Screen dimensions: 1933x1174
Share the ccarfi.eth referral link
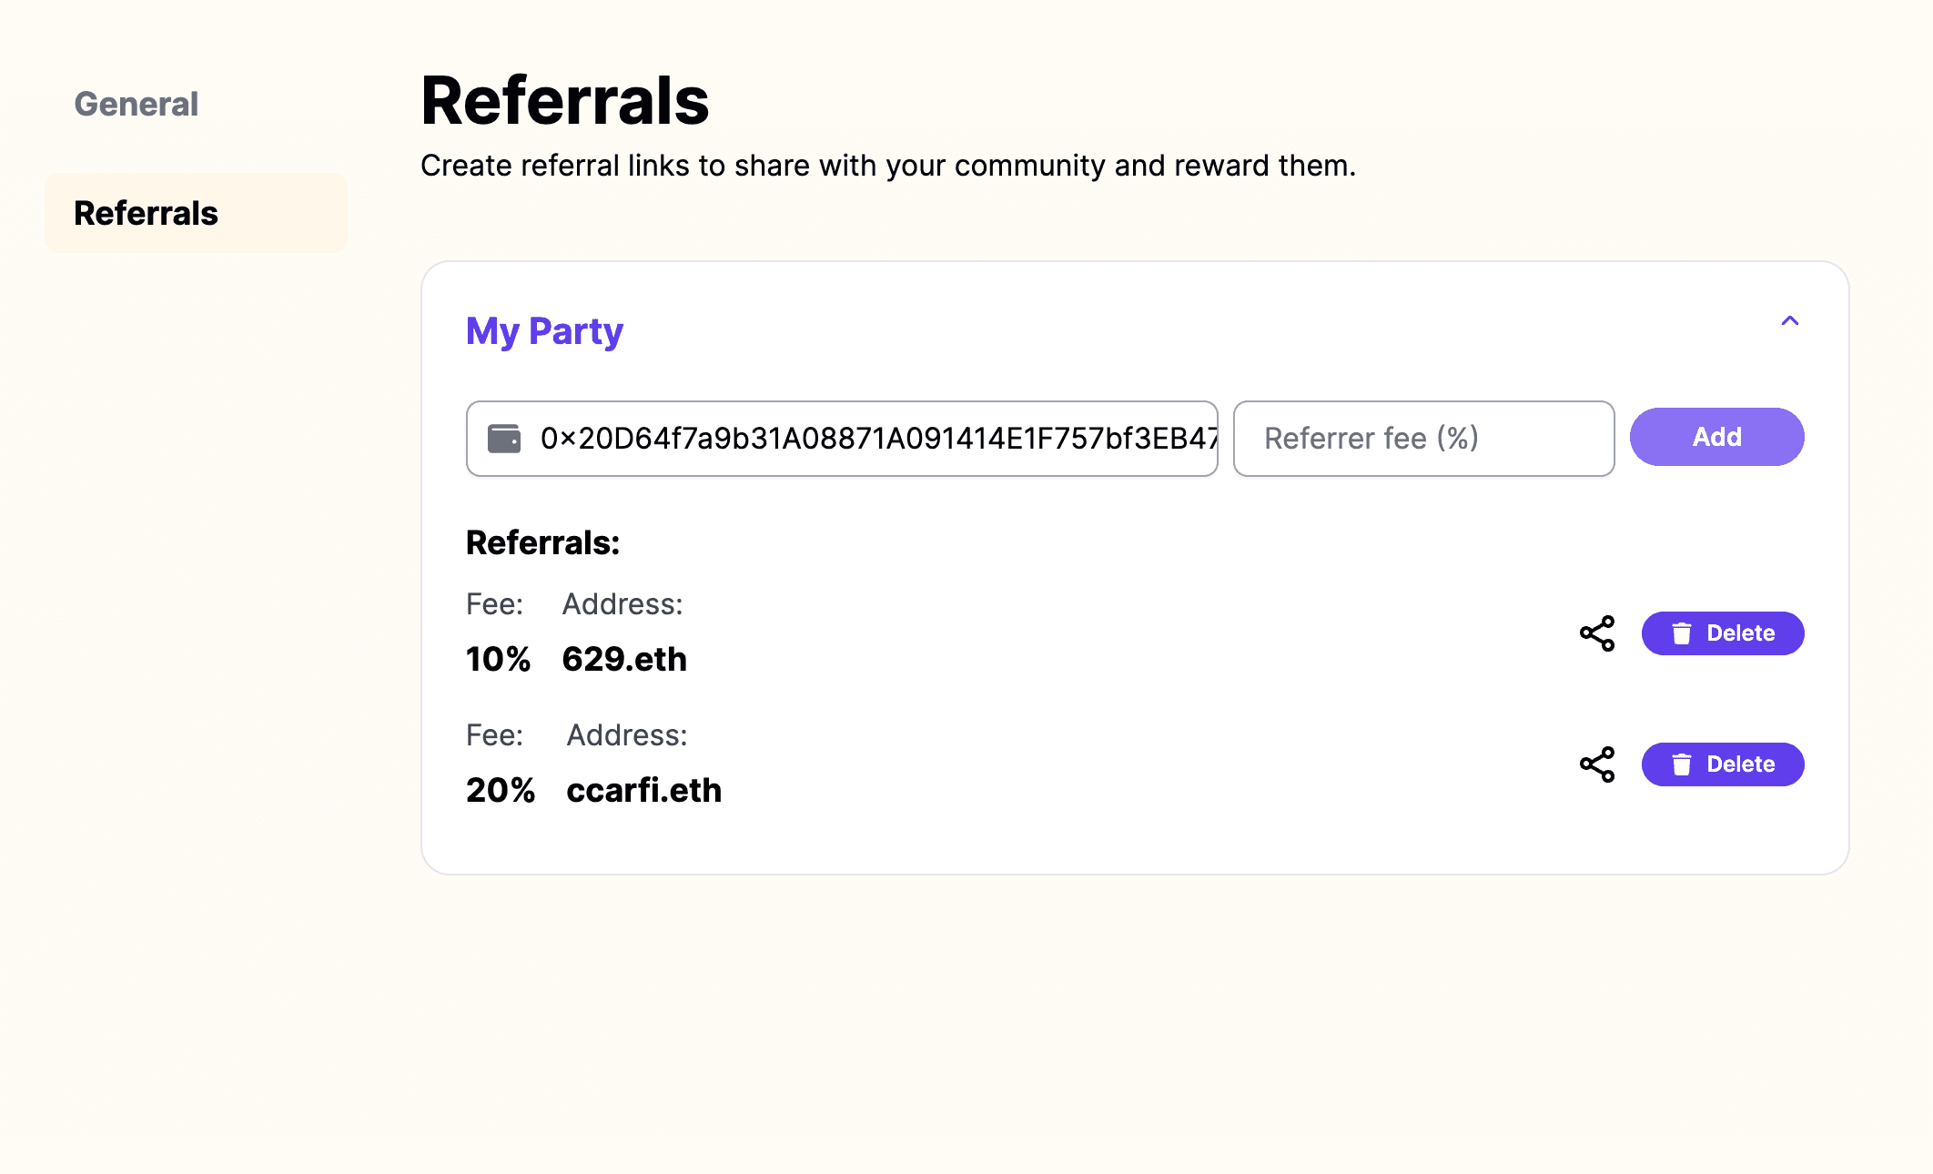[1597, 764]
